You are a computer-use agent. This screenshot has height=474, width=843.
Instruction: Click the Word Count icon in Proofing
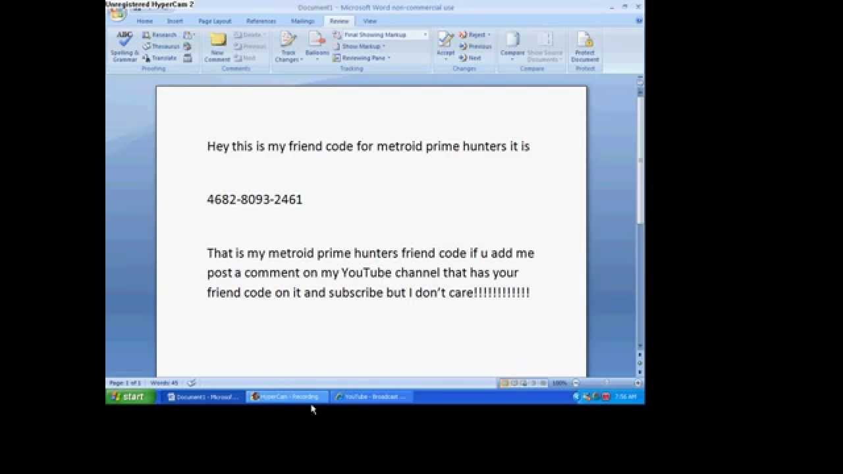point(188,58)
